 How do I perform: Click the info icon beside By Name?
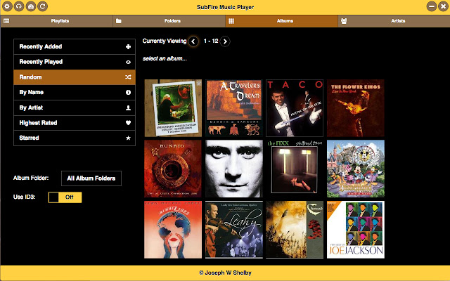coord(128,92)
